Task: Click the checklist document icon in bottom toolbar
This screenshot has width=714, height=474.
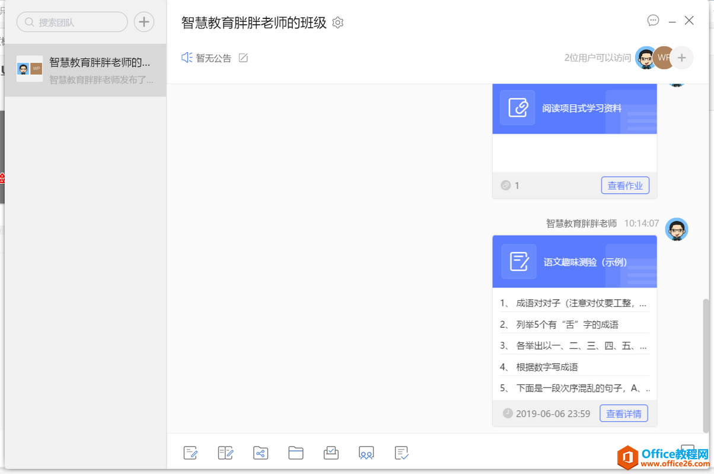Action: [x=401, y=453]
